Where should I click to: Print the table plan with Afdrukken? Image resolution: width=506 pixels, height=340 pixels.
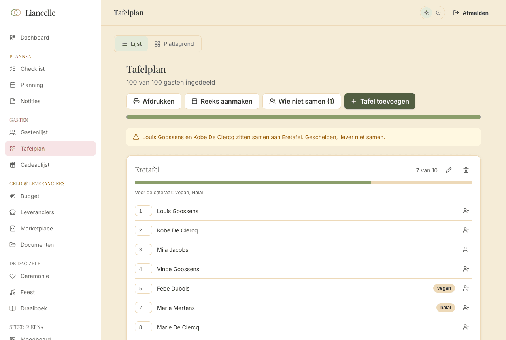click(x=154, y=101)
